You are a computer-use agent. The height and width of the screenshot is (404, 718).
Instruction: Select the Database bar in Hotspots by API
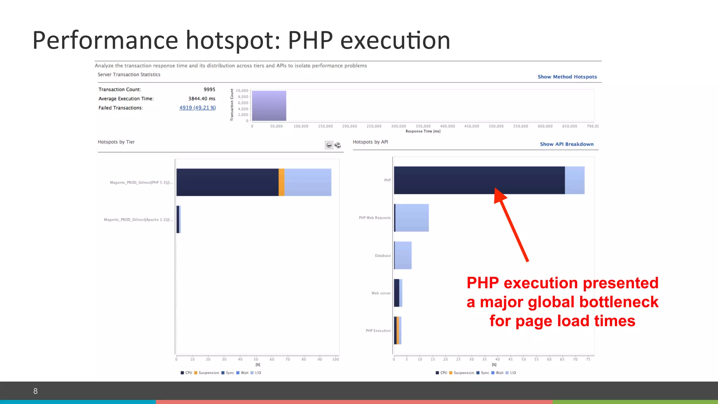tap(403, 255)
